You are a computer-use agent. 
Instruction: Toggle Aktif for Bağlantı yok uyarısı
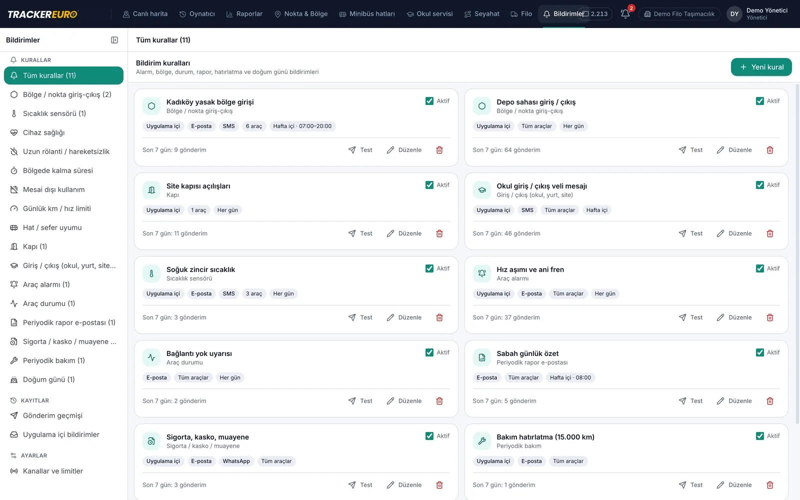[x=429, y=352]
